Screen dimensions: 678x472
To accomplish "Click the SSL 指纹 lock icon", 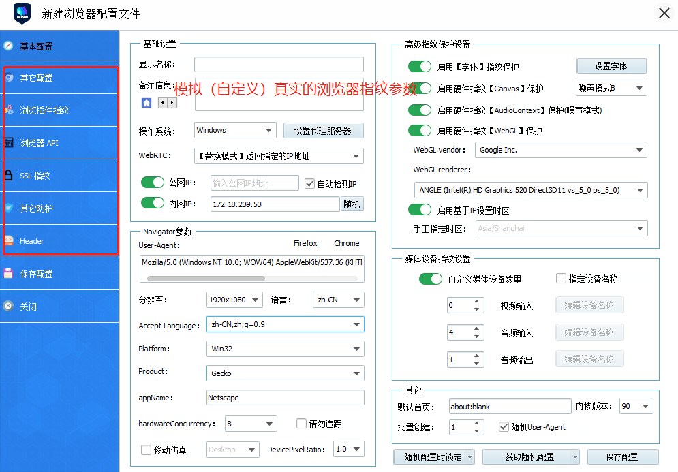I will click(x=10, y=175).
